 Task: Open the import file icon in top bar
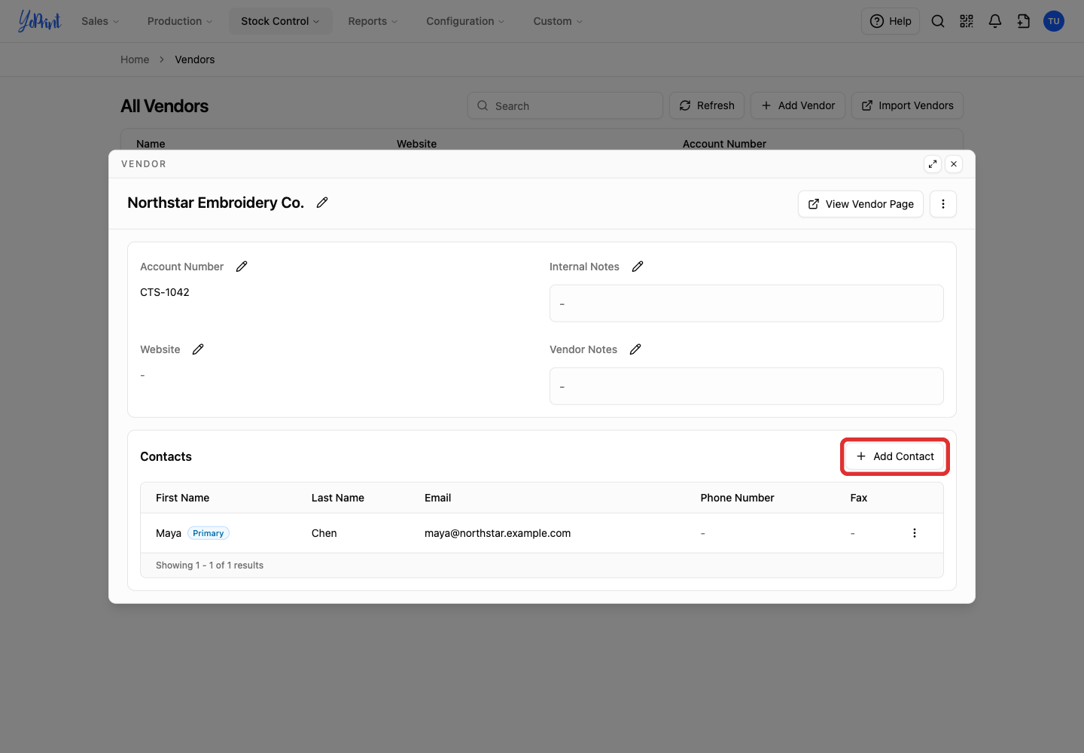point(1024,21)
